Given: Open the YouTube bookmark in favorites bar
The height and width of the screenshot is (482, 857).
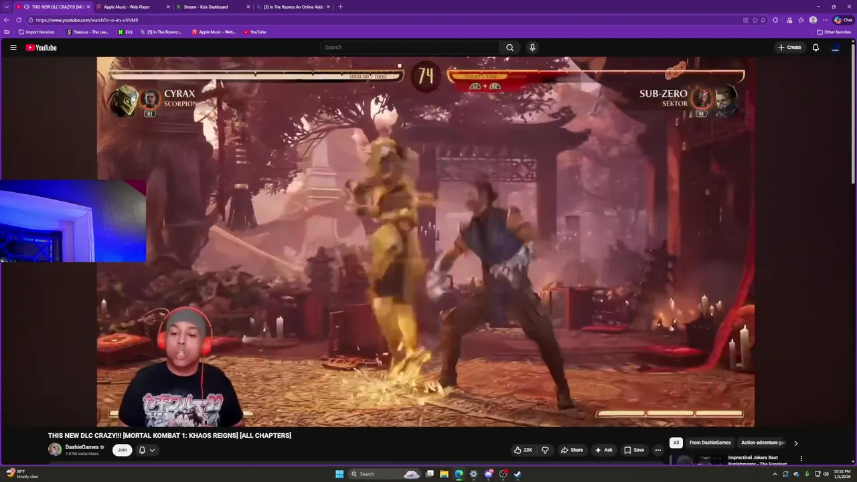Looking at the screenshot, I should tap(254, 32).
